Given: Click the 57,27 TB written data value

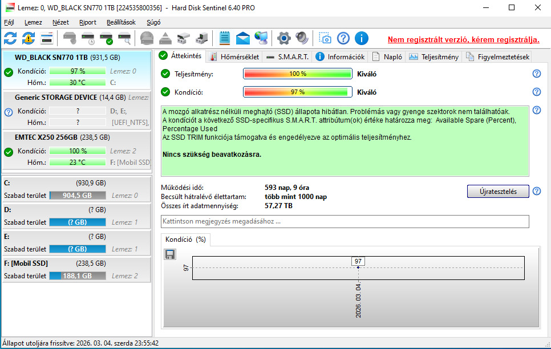Looking at the screenshot, I should pos(278,206).
